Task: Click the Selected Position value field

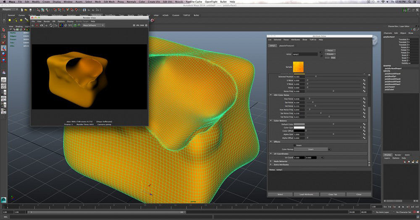Action: click(299, 77)
